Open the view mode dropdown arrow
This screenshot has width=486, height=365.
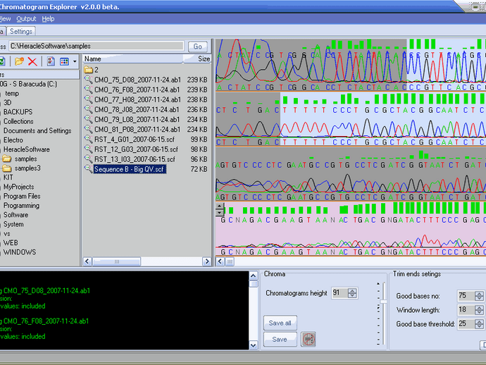click(x=75, y=62)
